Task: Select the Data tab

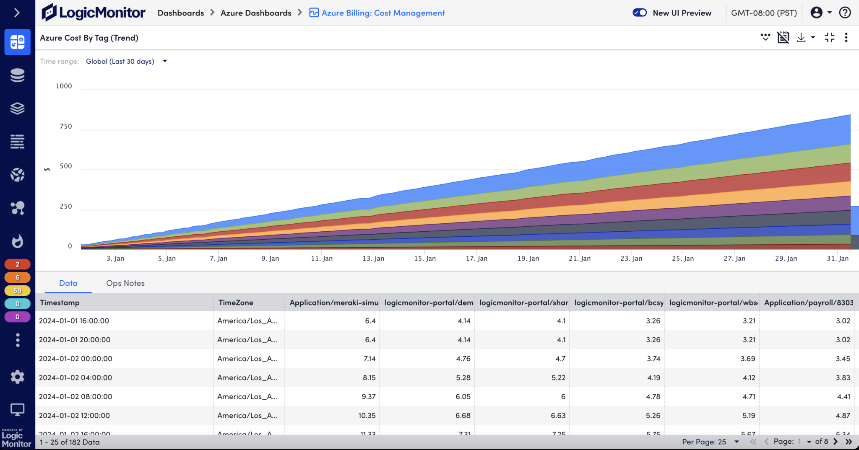Action: coord(68,283)
